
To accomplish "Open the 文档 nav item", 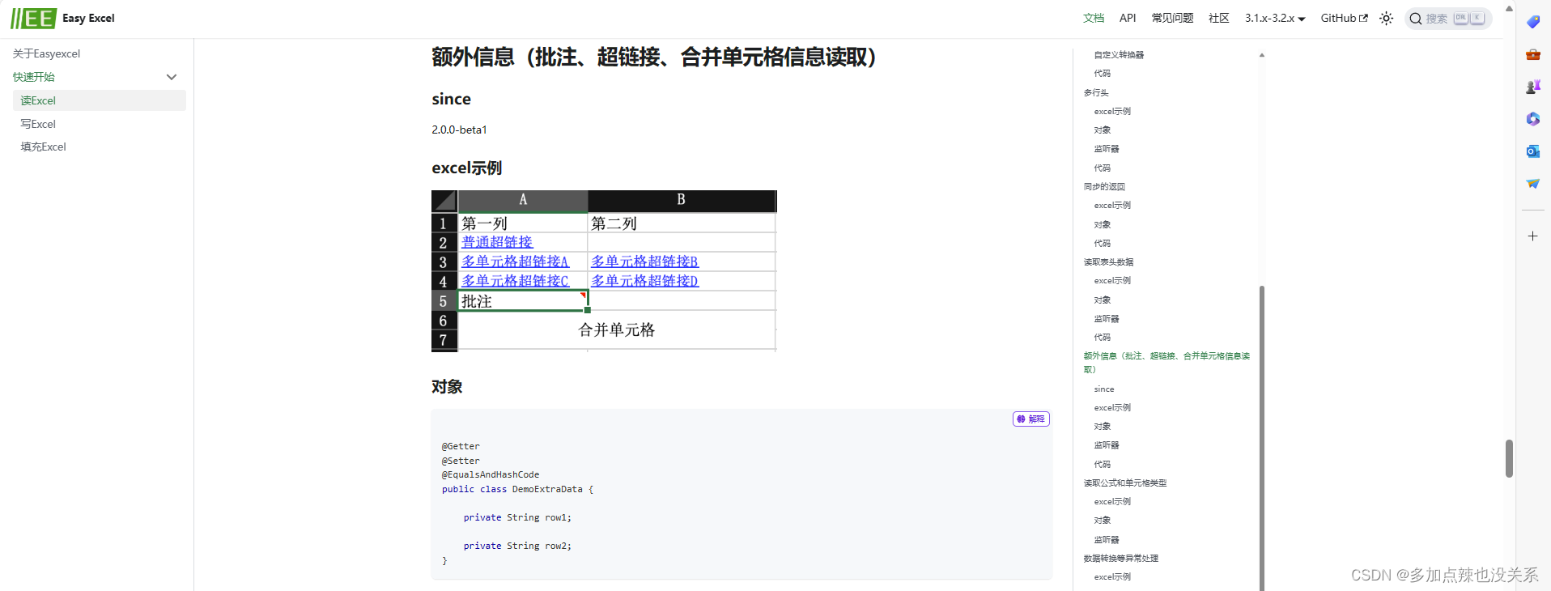I will click(1094, 18).
